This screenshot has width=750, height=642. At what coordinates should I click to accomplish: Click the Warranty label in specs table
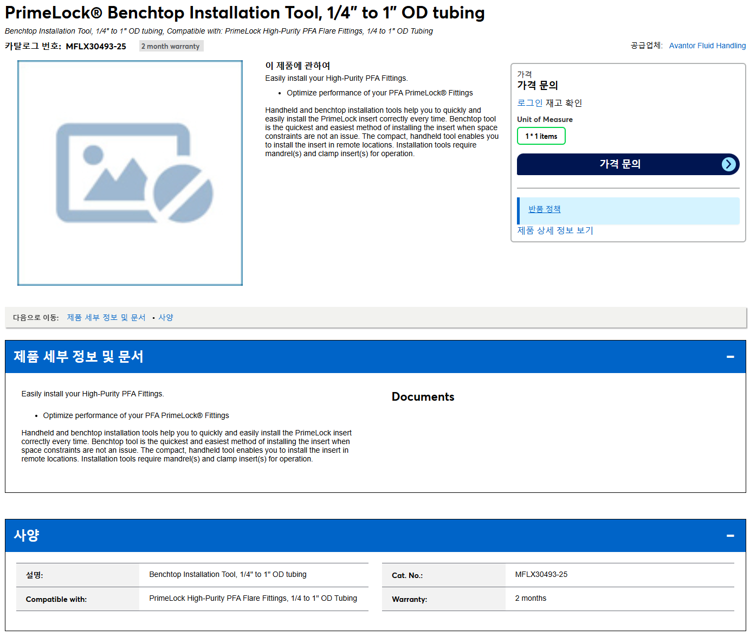point(409,599)
